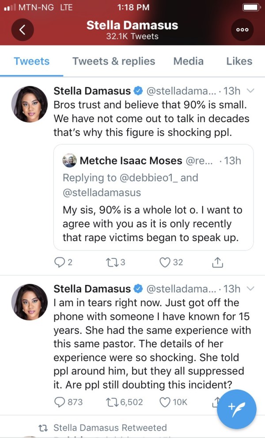This screenshot has height=439, width=265.
Task: Share the 90% is small tweet
Action: (217, 262)
